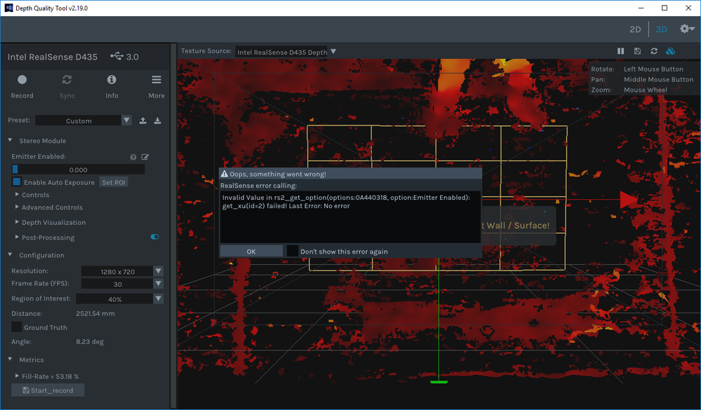Toggle Enable Auto Exposure checkbox
Image resolution: width=701 pixels, height=410 pixels.
pyautogui.click(x=17, y=182)
